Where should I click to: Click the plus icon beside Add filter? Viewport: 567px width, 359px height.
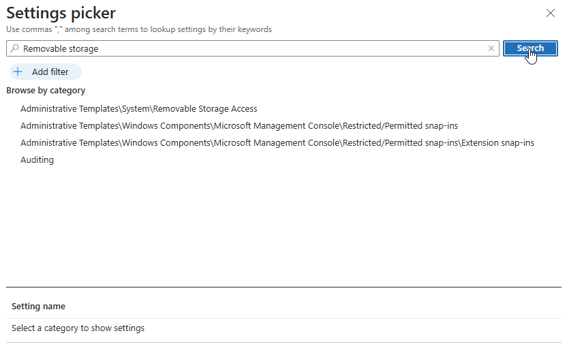tap(18, 72)
